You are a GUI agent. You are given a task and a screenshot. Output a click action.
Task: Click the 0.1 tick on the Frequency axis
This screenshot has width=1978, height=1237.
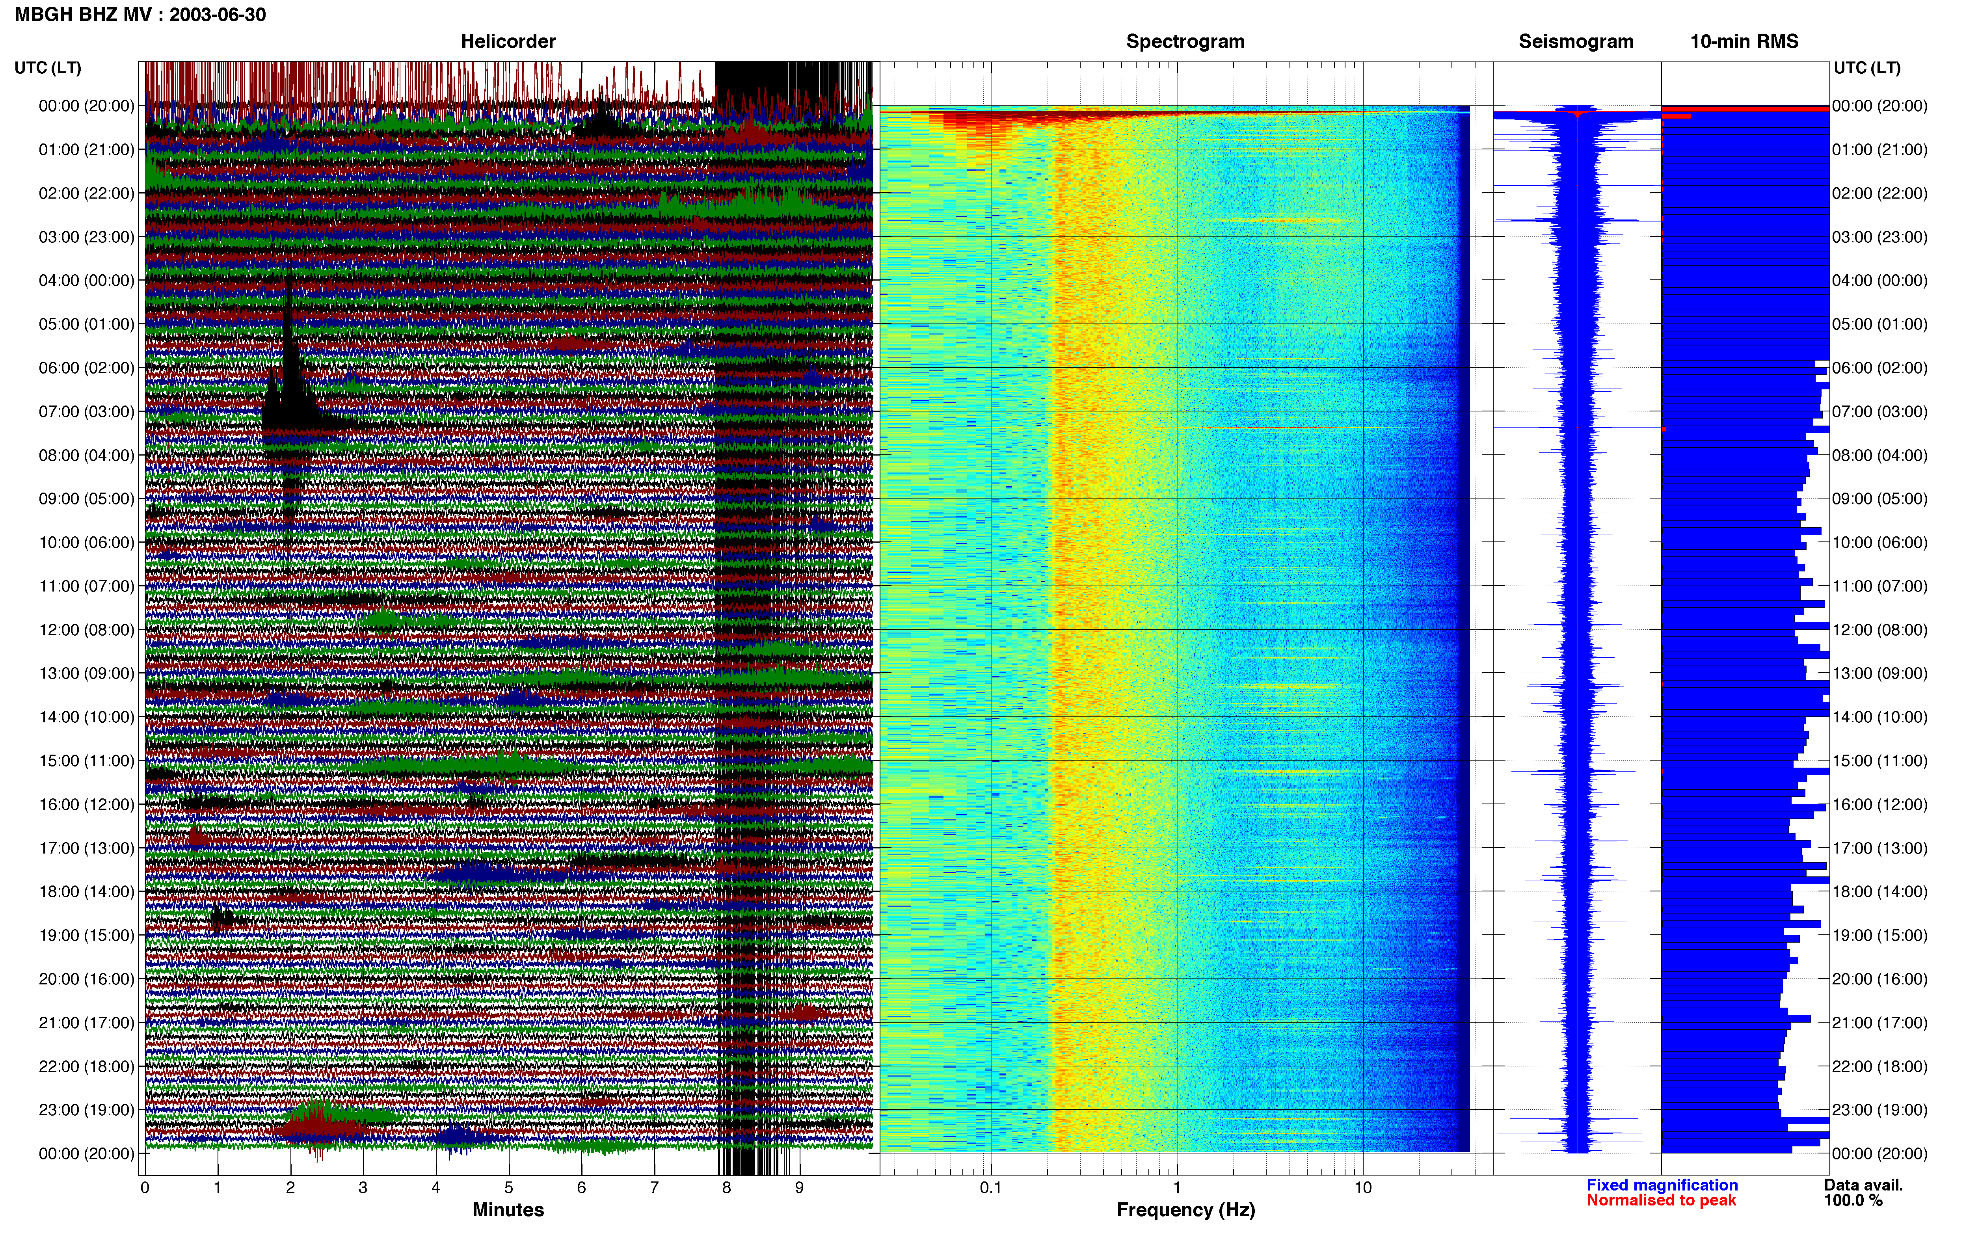coord(991,1188)
